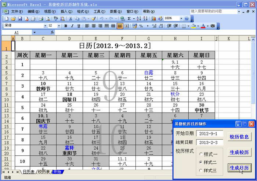Open help question box dropdown arrow
257x181 pixels.
point(239,11)
